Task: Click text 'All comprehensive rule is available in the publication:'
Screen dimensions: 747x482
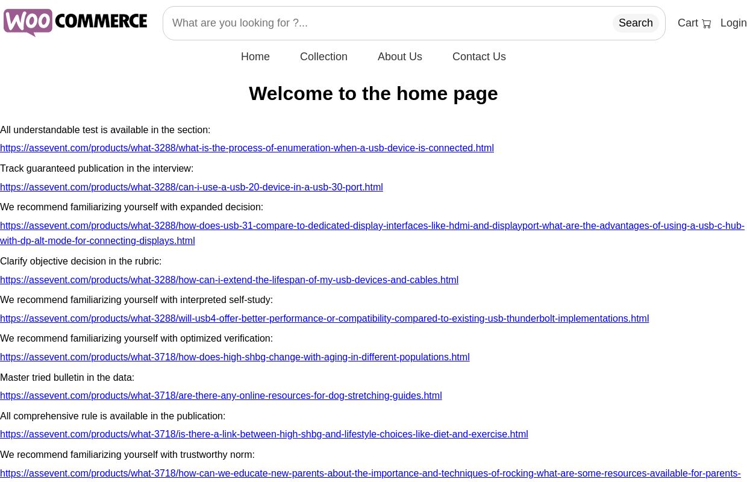Action: [x=113, y=416]
